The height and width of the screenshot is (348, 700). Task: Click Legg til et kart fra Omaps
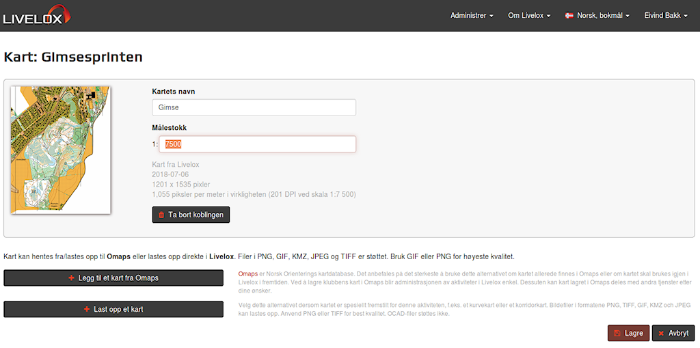113,278
